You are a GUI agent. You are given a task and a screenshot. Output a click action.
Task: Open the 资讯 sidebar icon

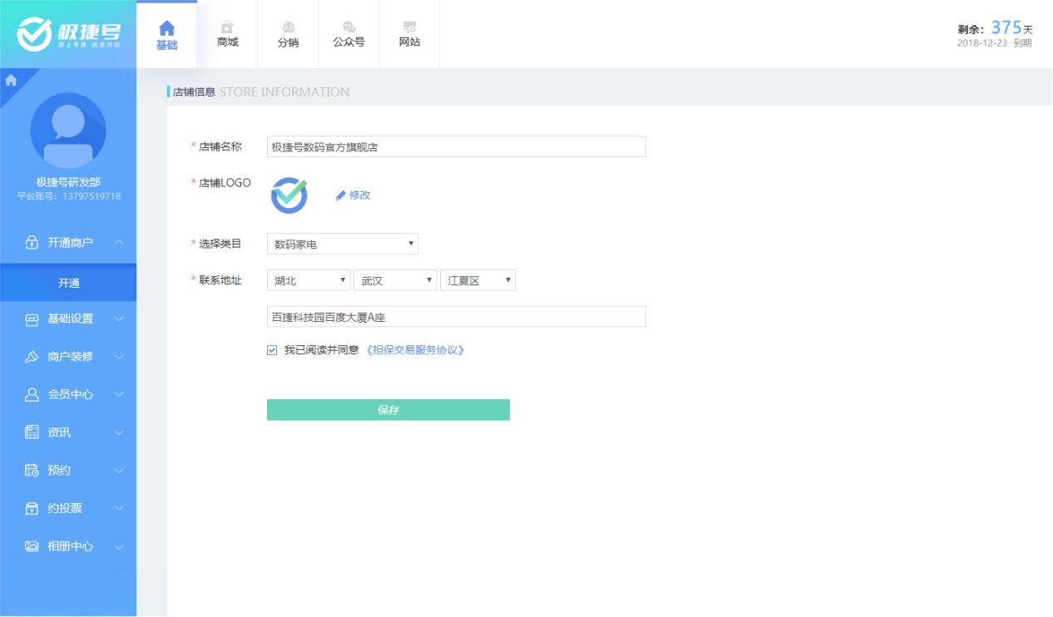[x=31, y=432]
